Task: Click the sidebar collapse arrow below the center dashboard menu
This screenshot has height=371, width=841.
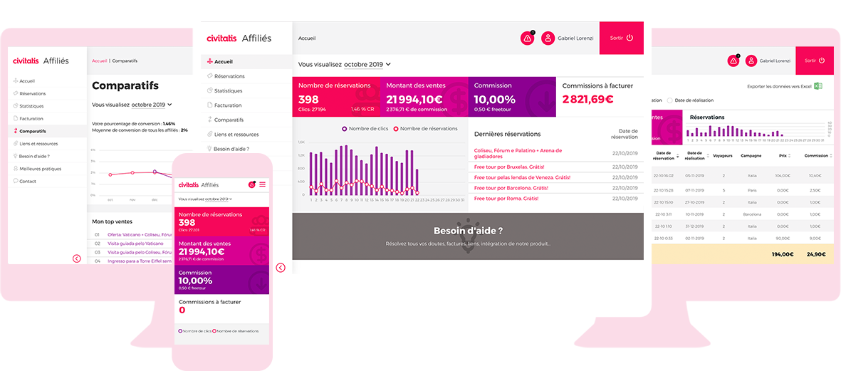Action: [x=281, y=268]
